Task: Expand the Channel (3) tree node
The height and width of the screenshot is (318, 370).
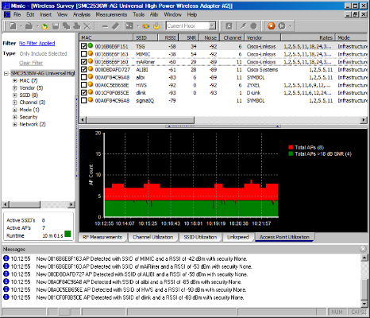Action: tap(15, 103)
